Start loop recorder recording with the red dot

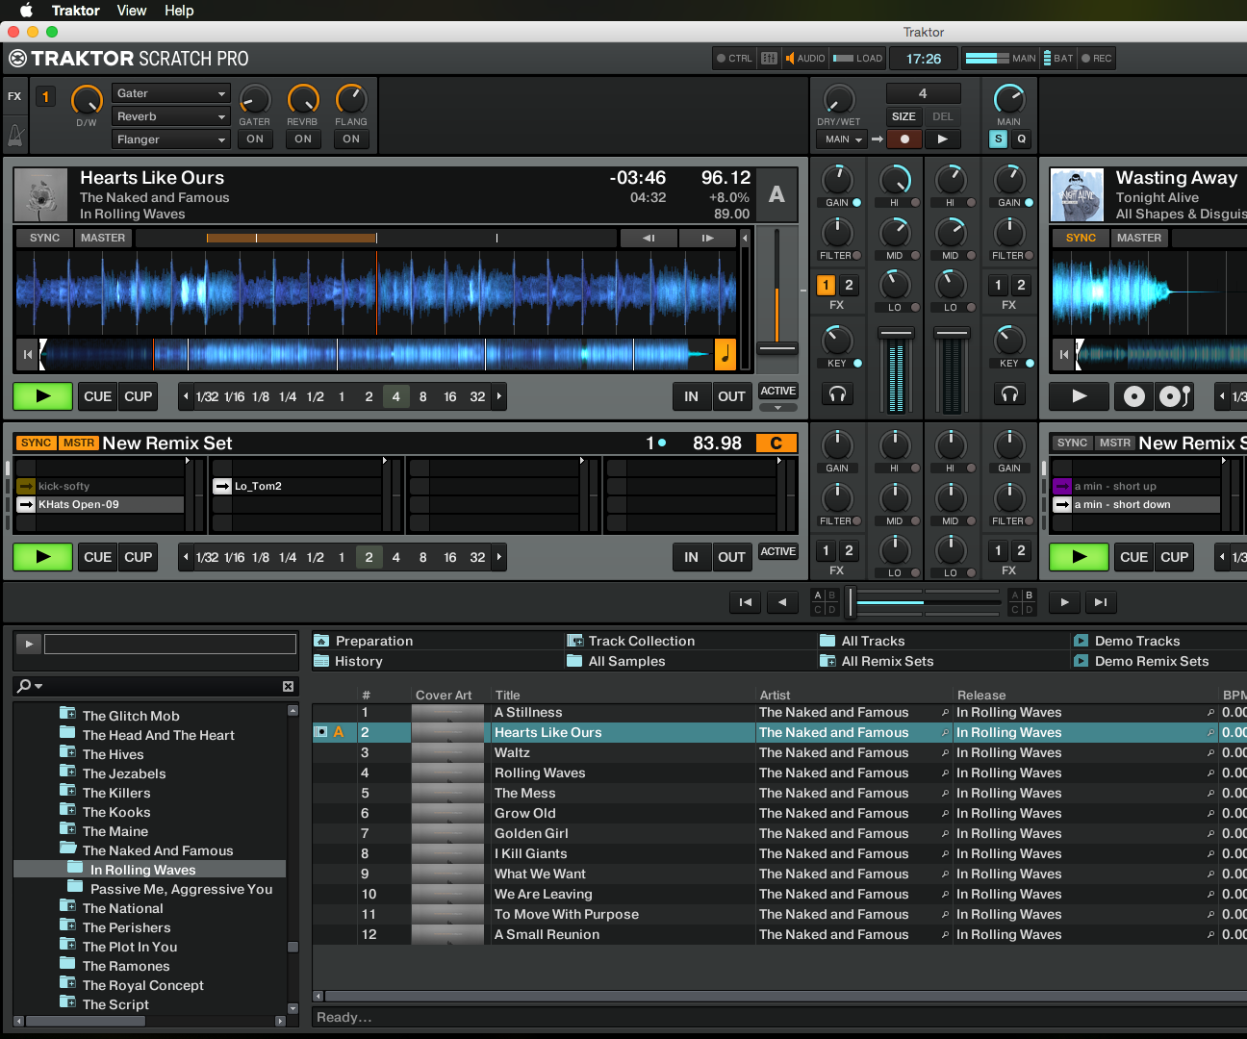[x=904, y=139]
